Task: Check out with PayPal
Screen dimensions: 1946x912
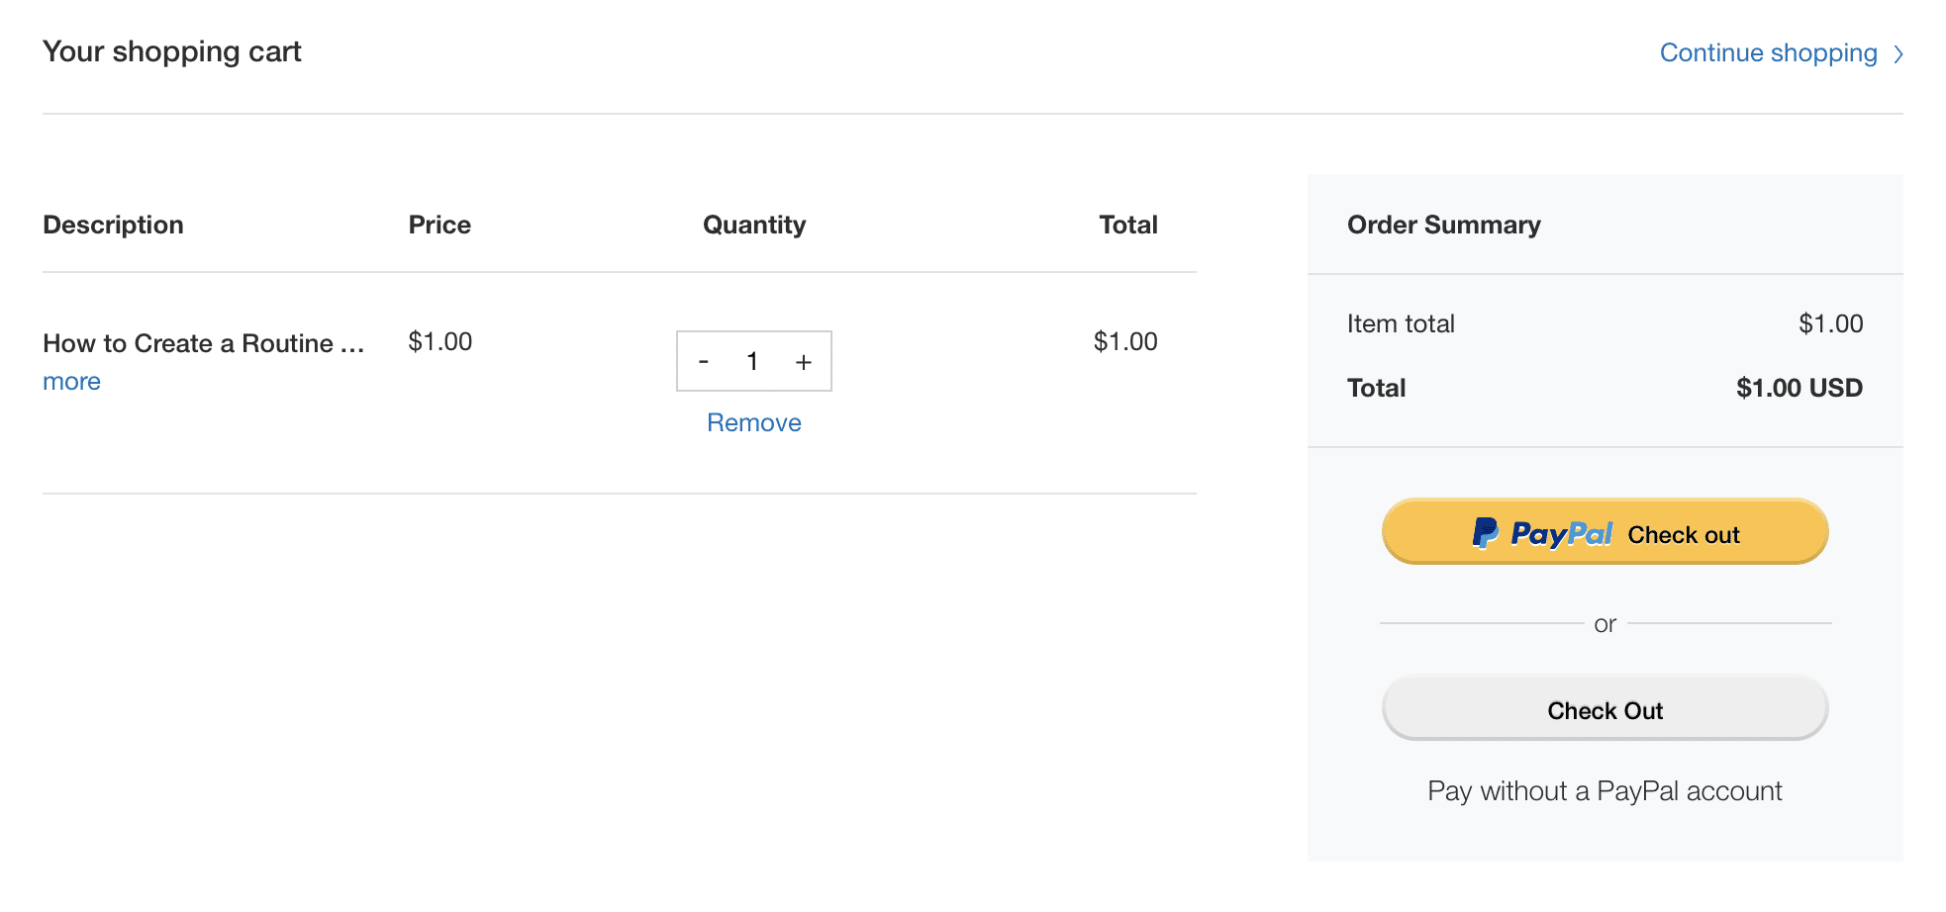Action: [x=1605, y=532]
